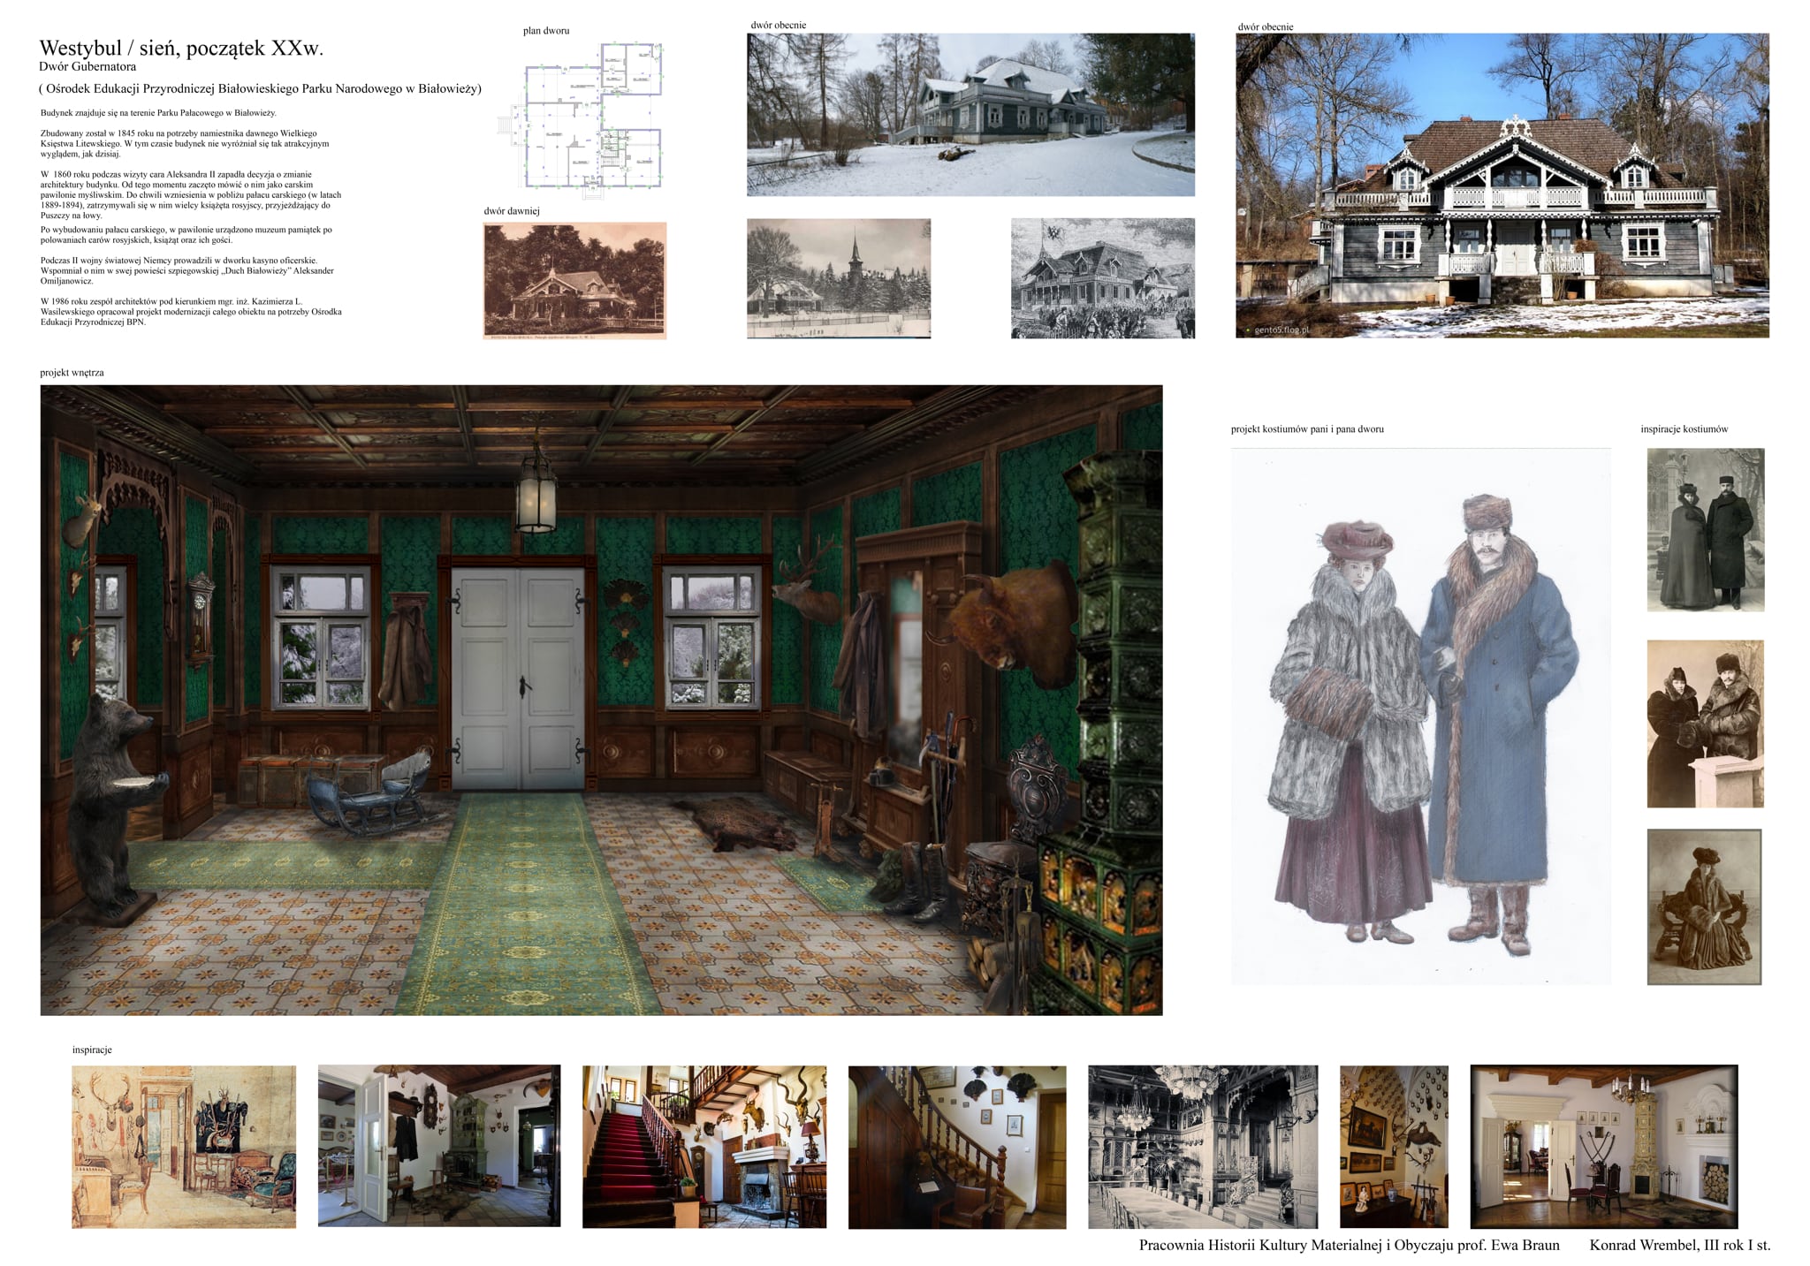Image resolution: width=1810 pixels, height=1266 pixels.
Task: Select the seated woman costume inspiration photo
Action: click(x=1704, y=906)
